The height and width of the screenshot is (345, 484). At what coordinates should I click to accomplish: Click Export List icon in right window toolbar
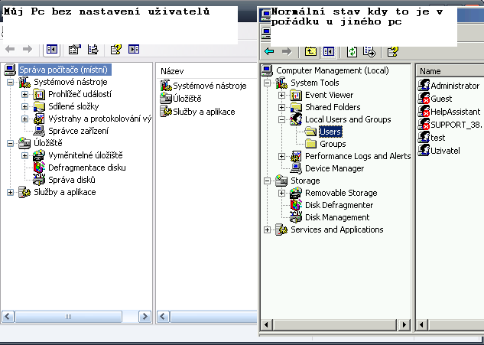(x=369, y=51)
